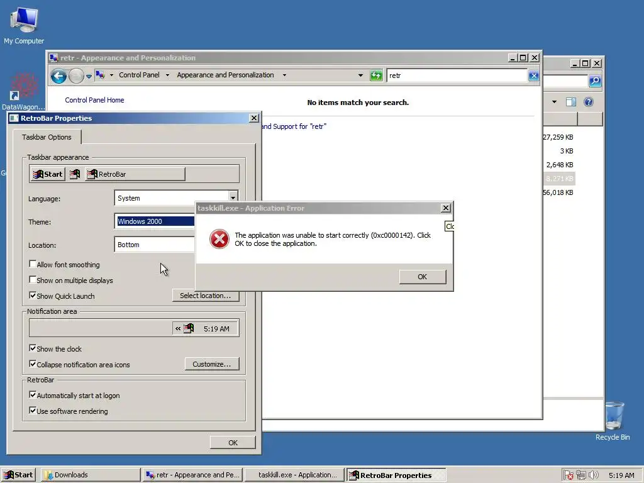Switch to taskkill.exe taskbar button
Screen dimensions: 644x483
tap(294, 475)
